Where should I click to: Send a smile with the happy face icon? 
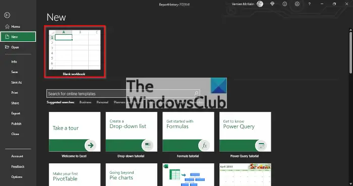pos(285,4)
